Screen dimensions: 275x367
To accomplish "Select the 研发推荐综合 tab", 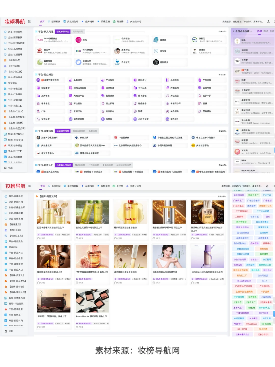I will pos(63,32).
